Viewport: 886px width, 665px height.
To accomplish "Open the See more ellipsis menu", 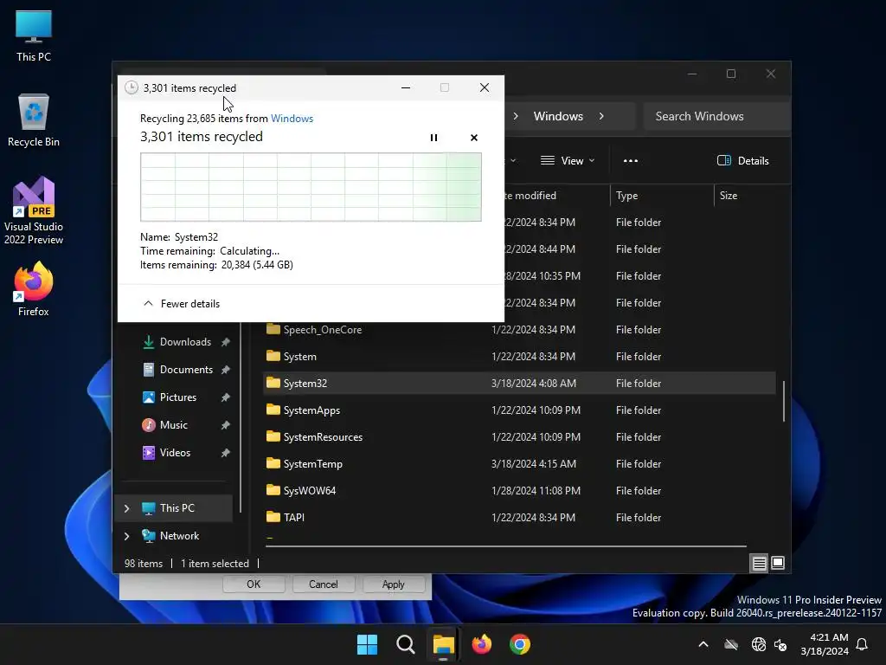I will pos(630,160).
